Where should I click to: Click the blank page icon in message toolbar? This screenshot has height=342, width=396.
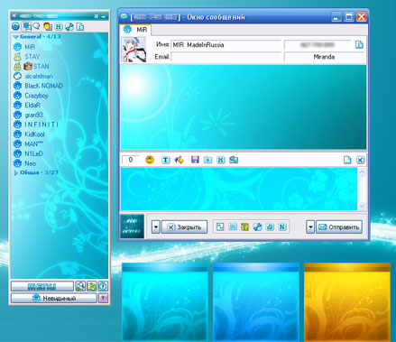point(347,160)
